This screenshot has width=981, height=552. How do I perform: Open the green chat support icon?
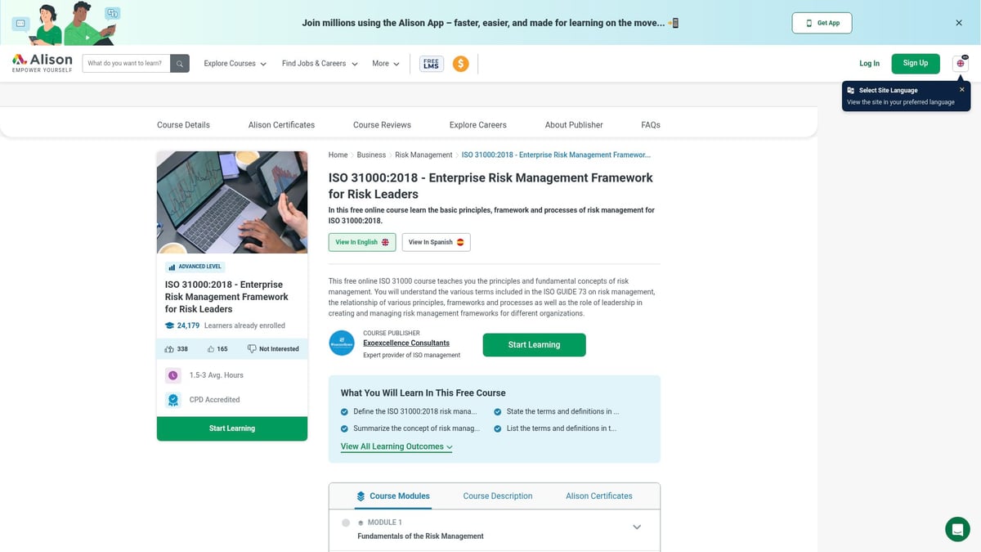pyautogui.click(x=956, y=529)
